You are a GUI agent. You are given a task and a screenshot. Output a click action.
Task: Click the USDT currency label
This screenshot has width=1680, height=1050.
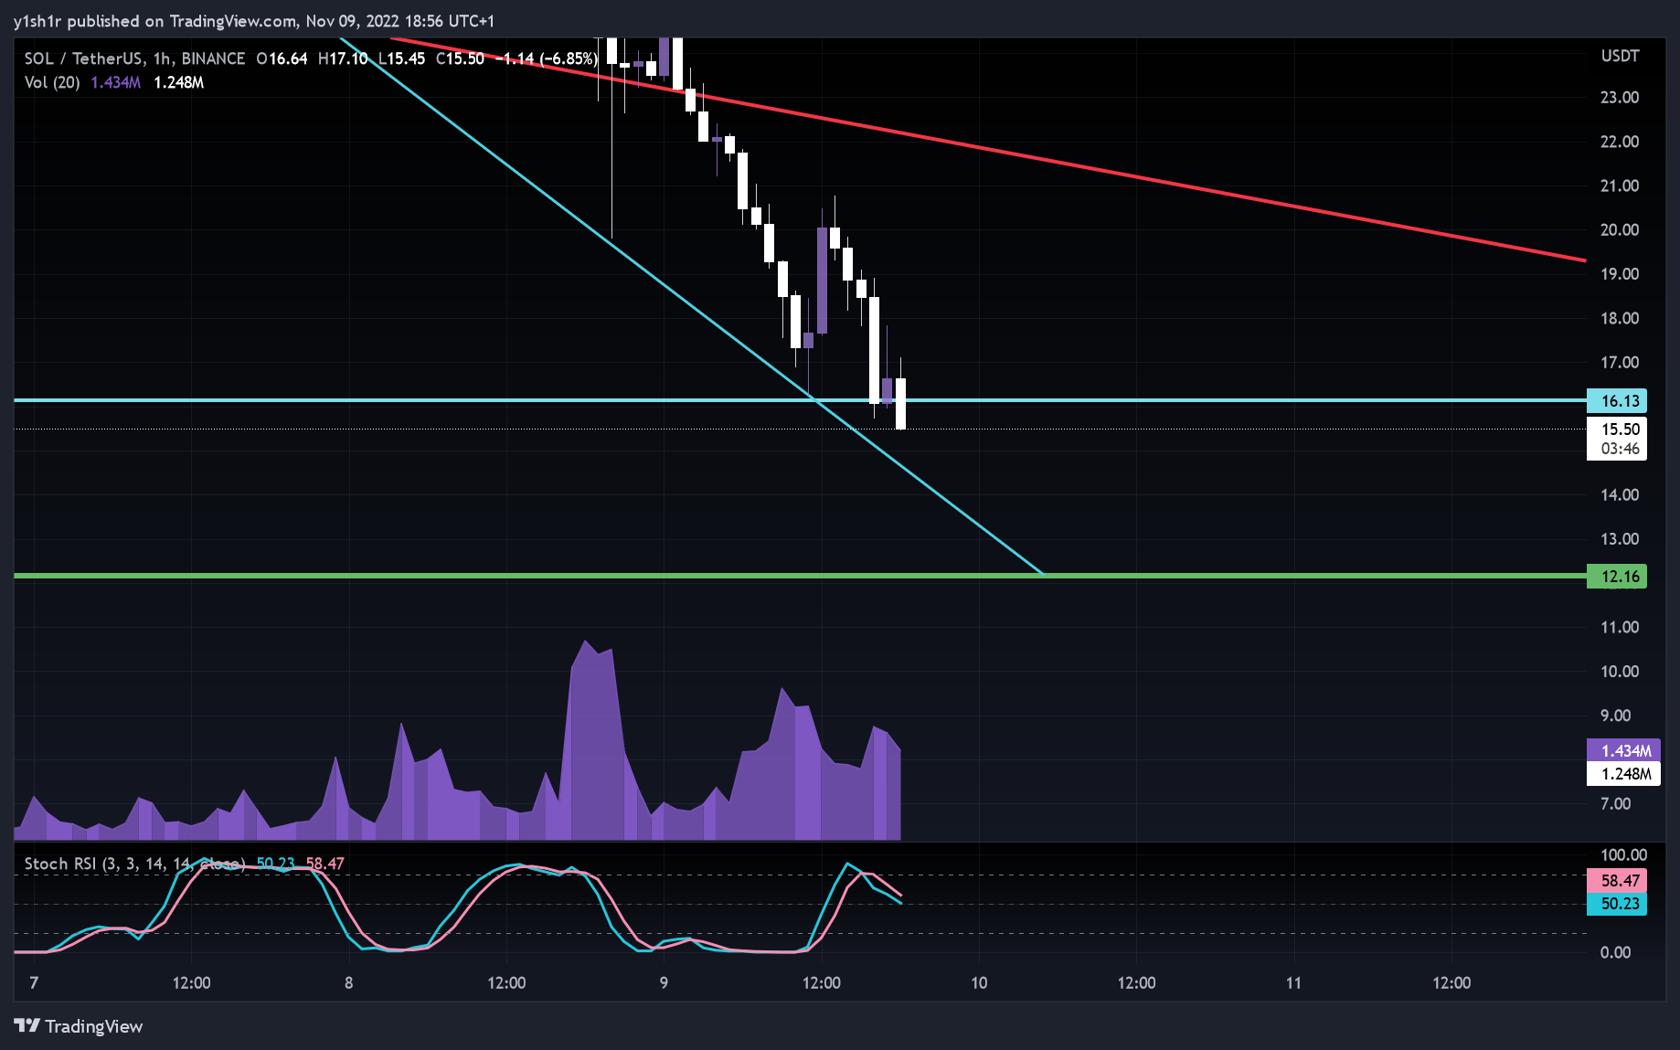point(1620,56)
